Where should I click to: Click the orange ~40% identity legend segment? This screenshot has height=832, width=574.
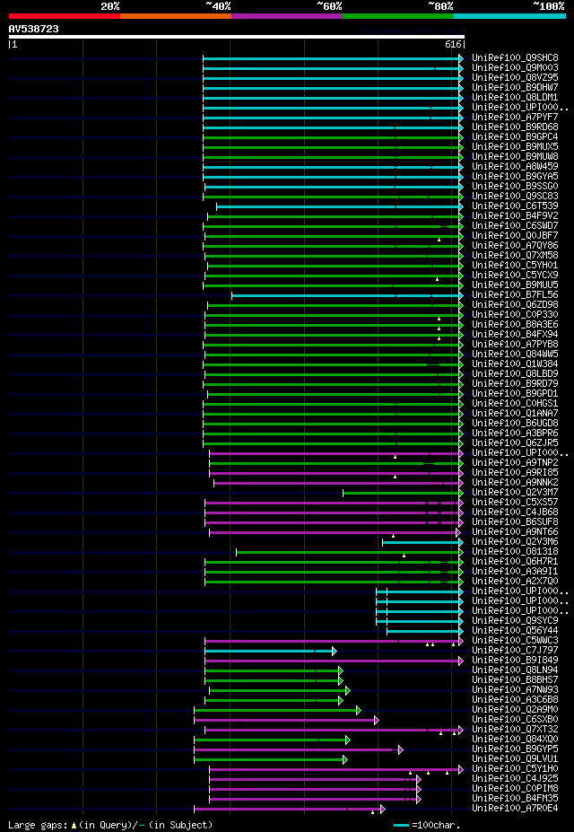(176, 16)
